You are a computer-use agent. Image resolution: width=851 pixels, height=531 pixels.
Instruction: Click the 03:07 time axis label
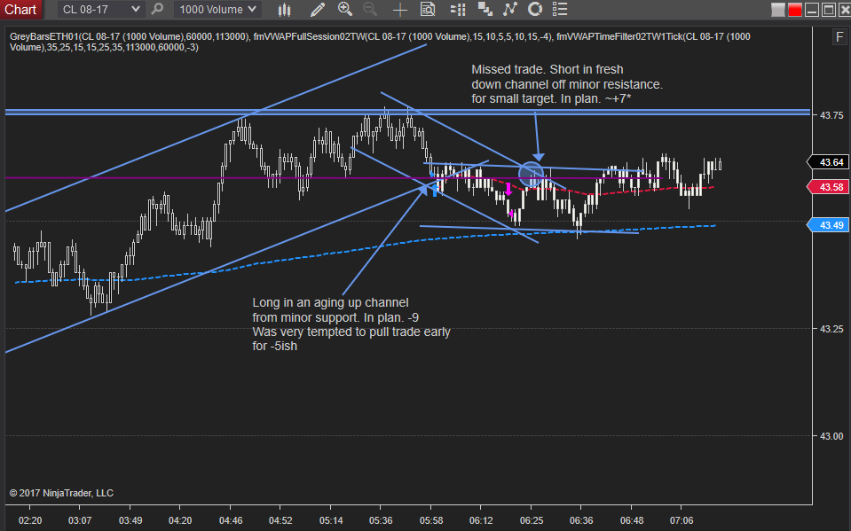tap(80, 520)
